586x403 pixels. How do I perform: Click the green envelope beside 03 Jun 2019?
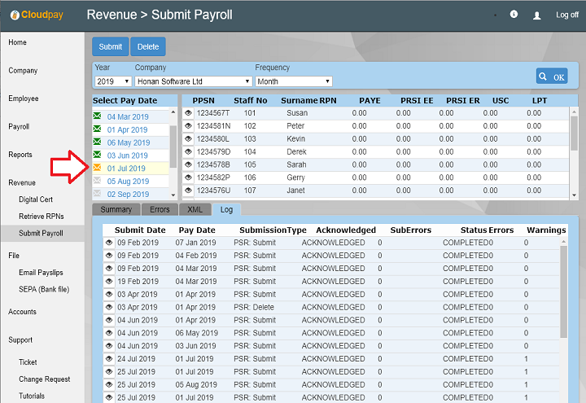click(98, 155)
